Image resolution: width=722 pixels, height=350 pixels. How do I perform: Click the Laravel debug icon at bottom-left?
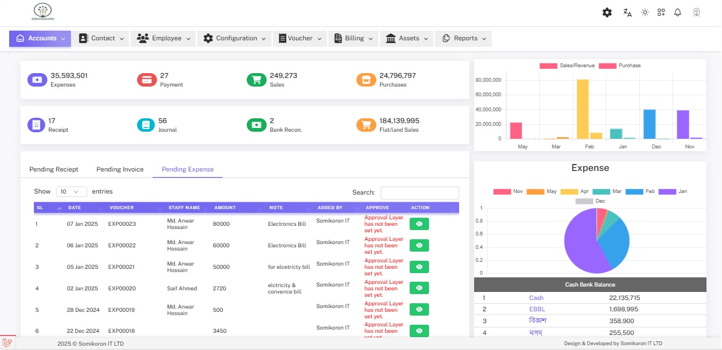[x=8, y=342]
